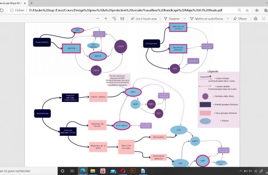Open Adobe Illustrator from the taskbar

click(133, 171)
